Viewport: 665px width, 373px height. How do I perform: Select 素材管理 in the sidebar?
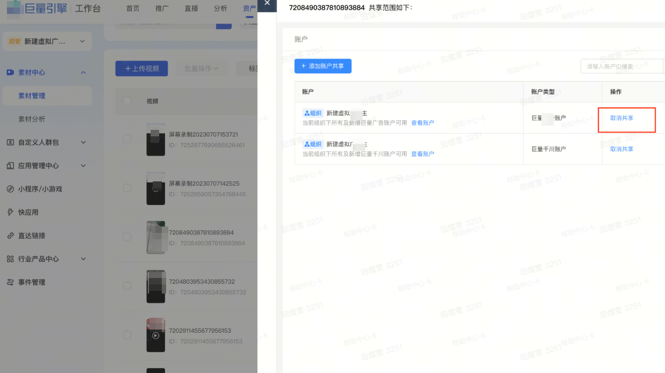point(47,96)
